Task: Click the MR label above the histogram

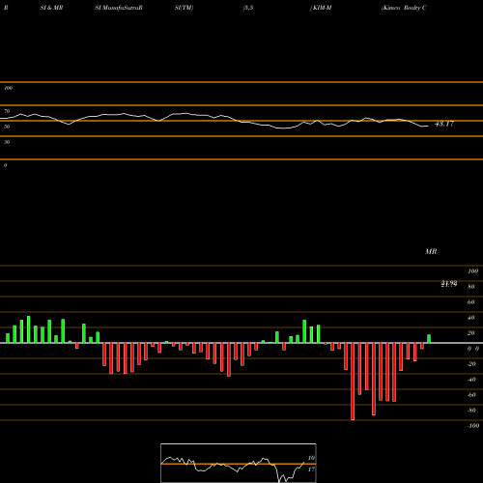Action: tap(431, 251)
